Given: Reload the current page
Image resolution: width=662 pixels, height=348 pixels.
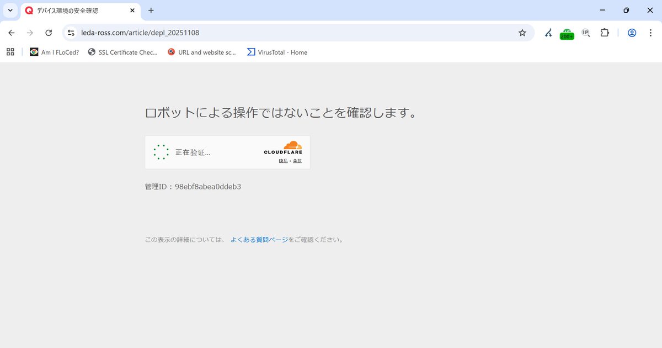Looking at the screenshot, I should click(49, 33).
